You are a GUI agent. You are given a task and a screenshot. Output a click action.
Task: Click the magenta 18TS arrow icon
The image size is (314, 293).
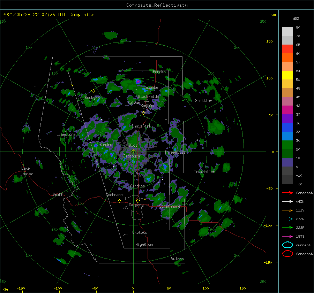[287, 237]
